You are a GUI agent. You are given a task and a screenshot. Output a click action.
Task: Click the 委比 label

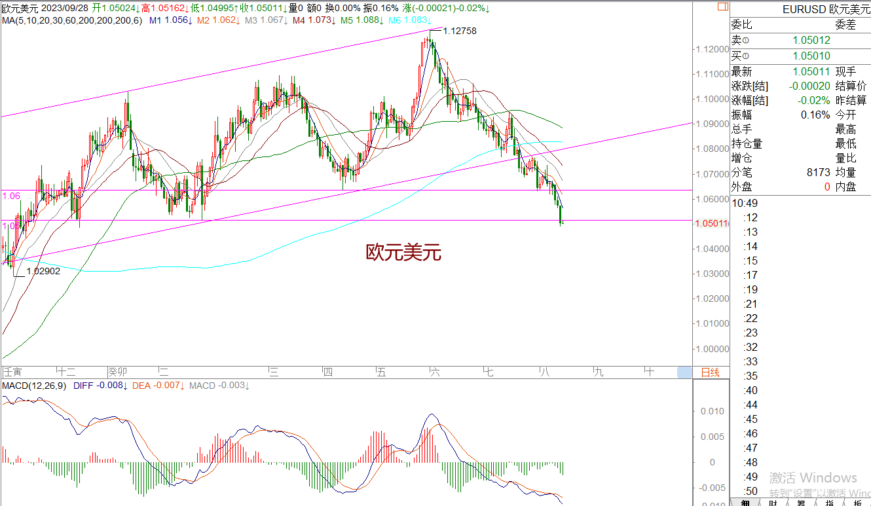pyautogui.click(x=741, y=26)
